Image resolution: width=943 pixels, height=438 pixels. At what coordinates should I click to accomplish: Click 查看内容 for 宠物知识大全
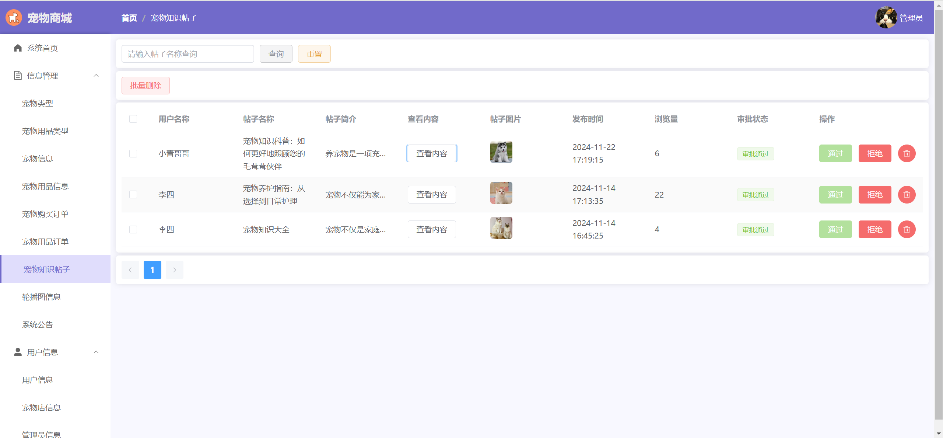click(x=431, y=229)
